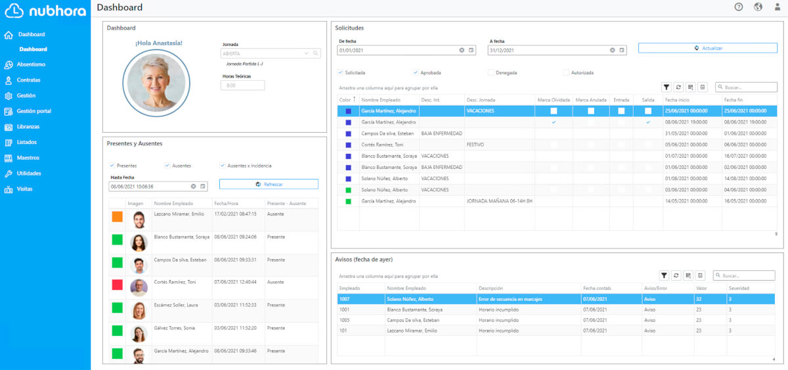Expand the Visitas menu

(x=25, y=189)
